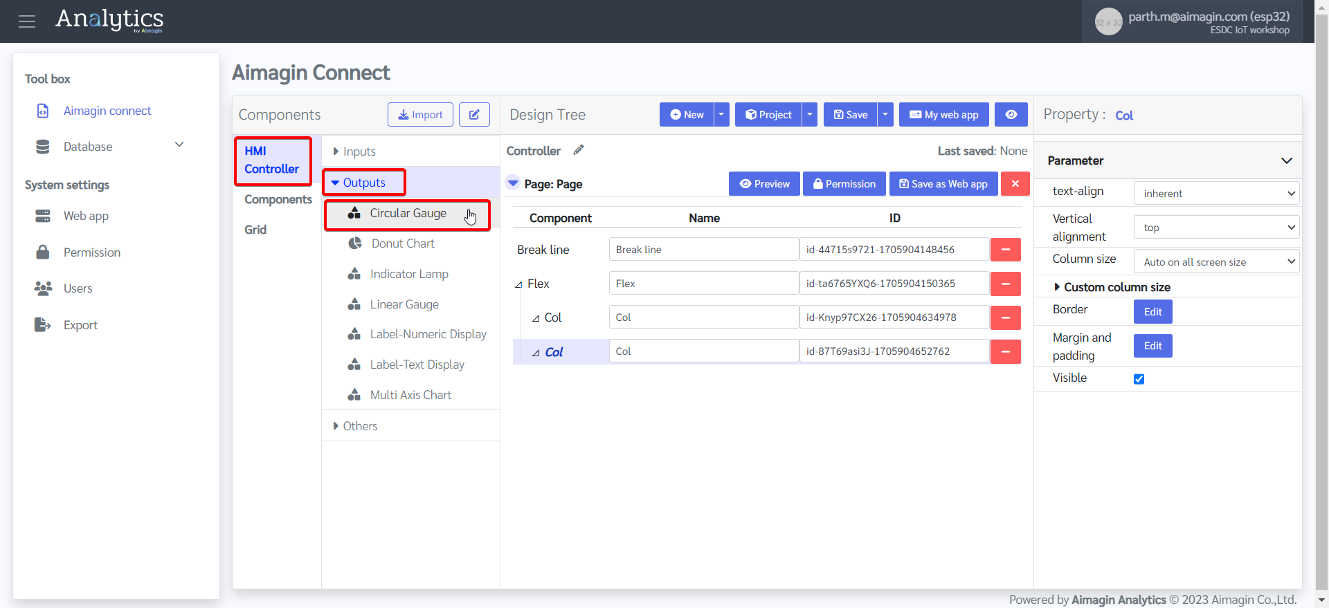Collapse the Page section blue arrow
This screenshot has width=1329, height=608.
[513, 183]
